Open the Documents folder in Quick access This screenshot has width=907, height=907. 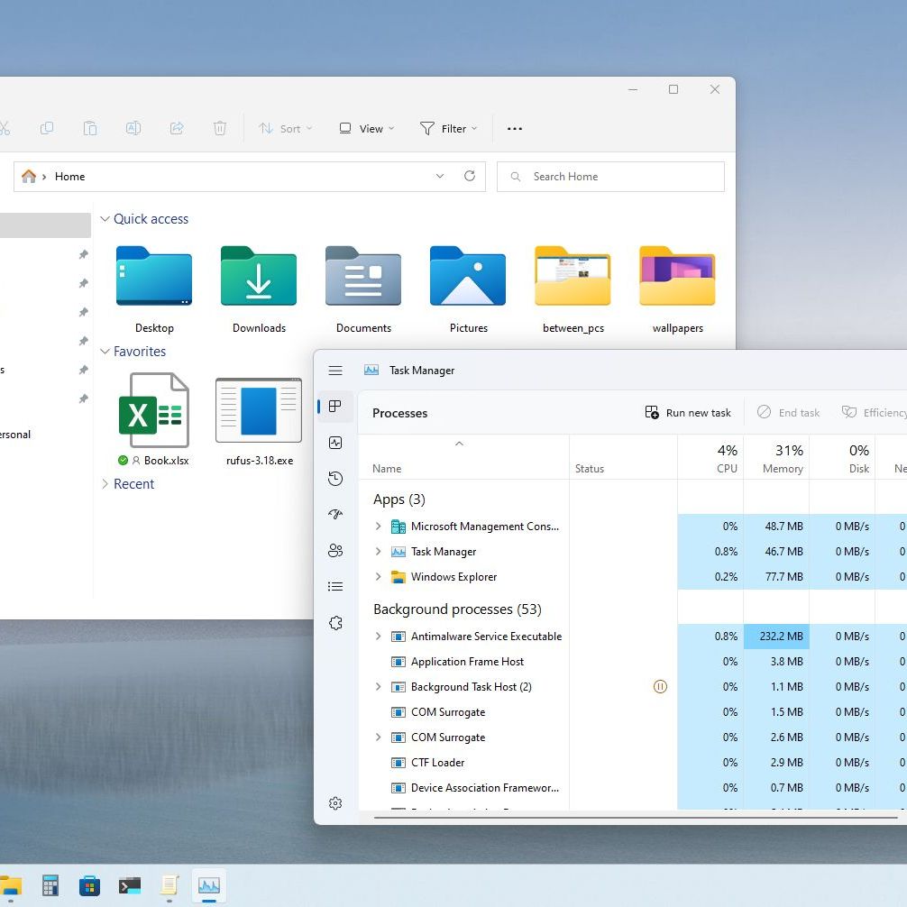[x=363, y=289]
